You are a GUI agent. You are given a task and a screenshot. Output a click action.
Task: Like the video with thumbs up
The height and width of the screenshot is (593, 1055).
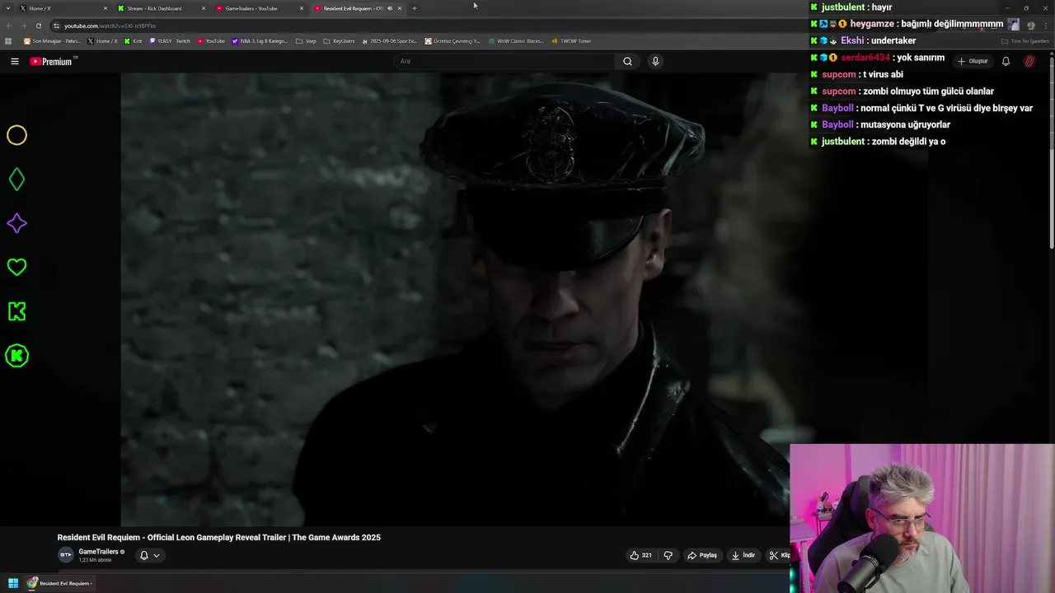pos(640,555)
